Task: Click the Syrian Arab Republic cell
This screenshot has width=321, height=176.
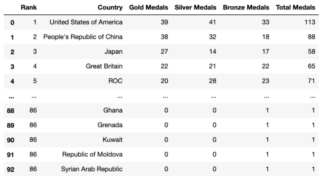Action: [92, 169]
